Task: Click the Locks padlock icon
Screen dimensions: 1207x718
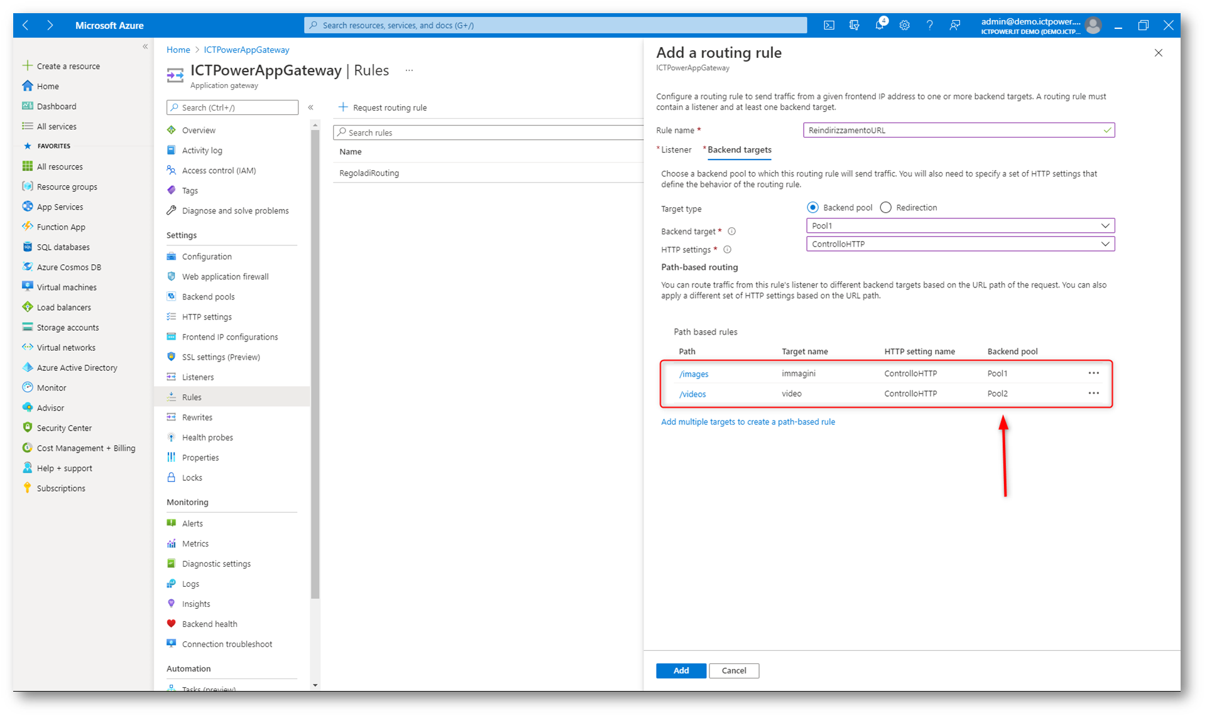Action: click(171, 477)
